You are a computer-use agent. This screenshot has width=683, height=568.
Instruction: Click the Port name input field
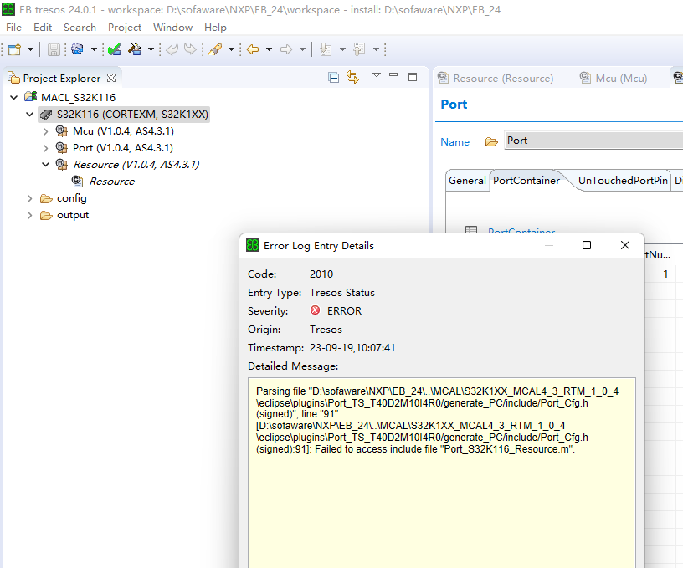click(593, 140)
